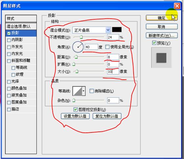The width and height of the screenshot is (184, 159).
Task: Enable the 图案叠加 checkbox
Action: pyautogui.click(x=9, y=103)
